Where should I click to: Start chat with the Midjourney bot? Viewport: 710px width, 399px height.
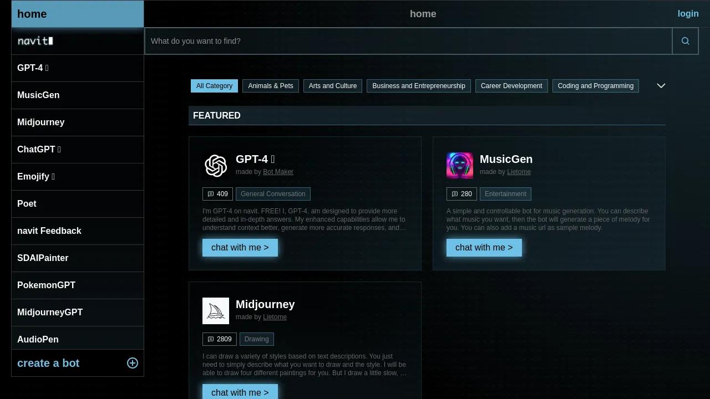tap(240, 392)
